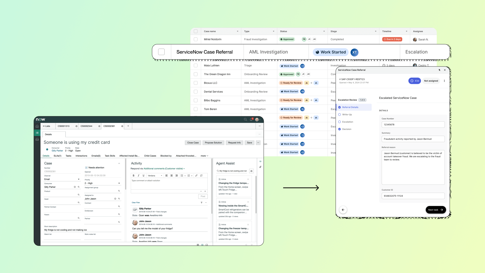Click the Propose Solution button
Viewport: 485px width, 273px height.
click(213, 143)
